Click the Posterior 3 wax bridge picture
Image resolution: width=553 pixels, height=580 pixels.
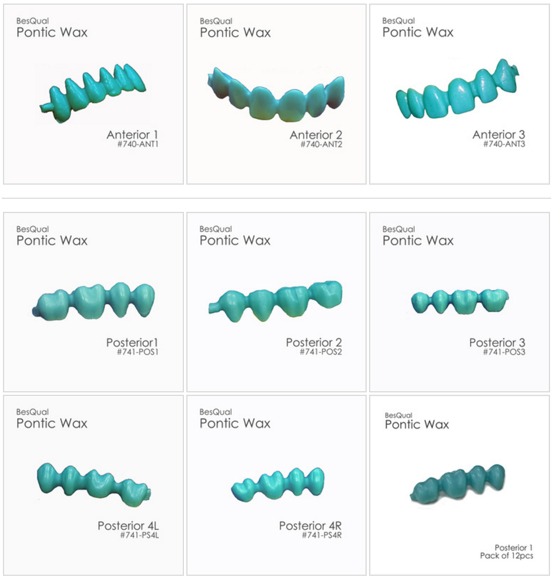[460, 302]
